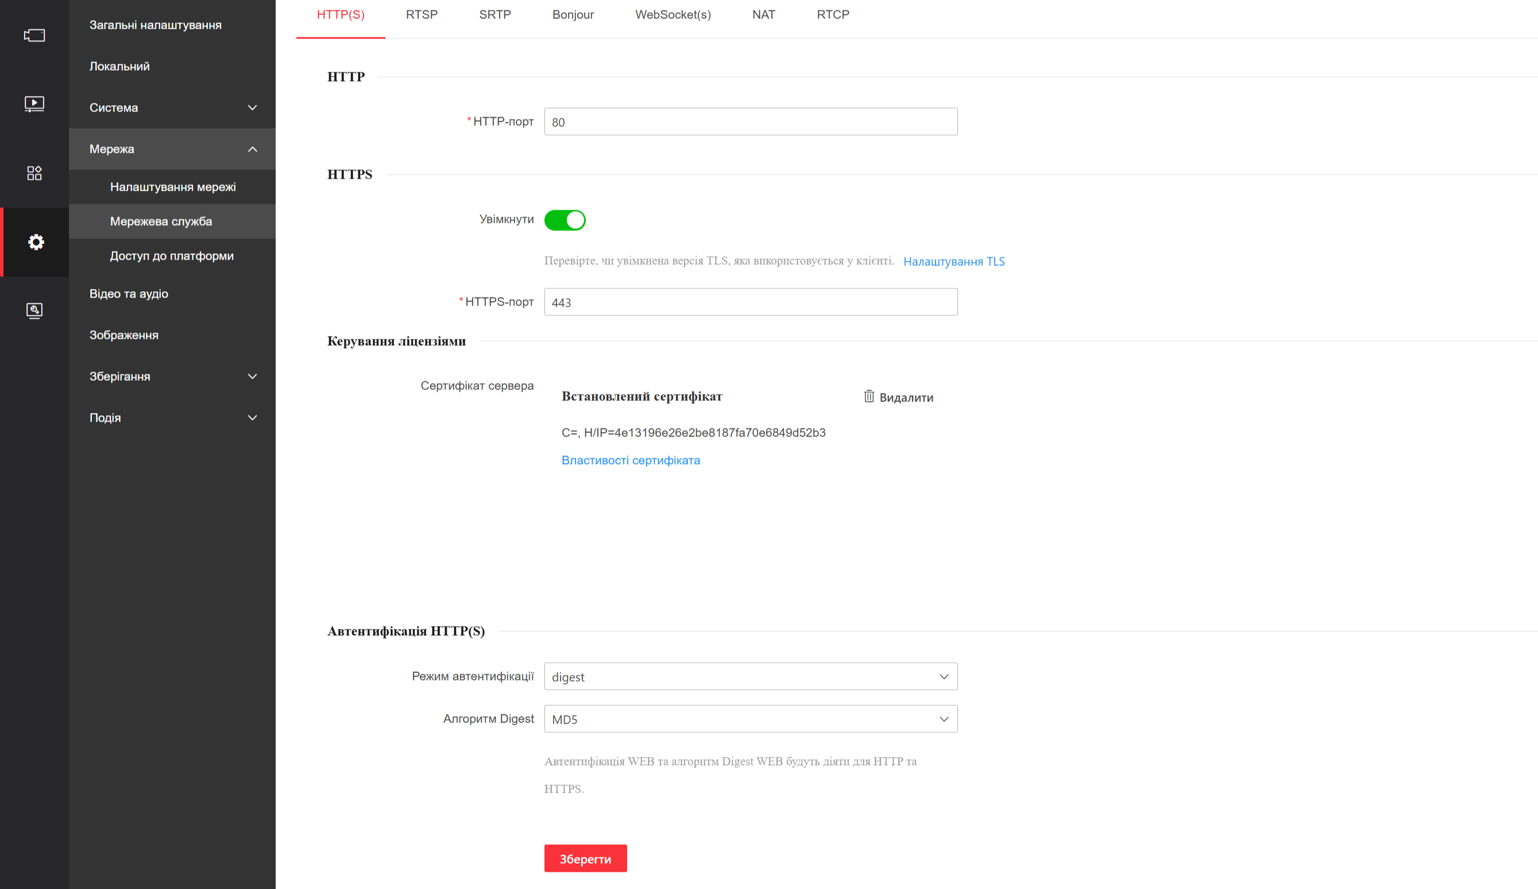Switch to the Bonjour tab
This screenshot has height=889, width=1538.
click(573, 14)
